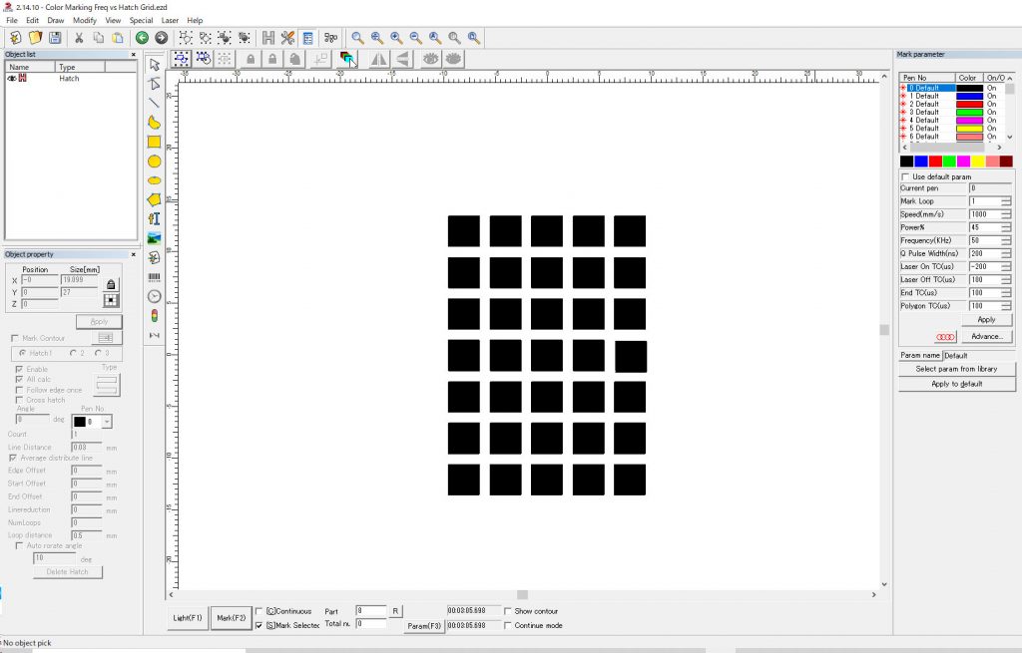Click the Frequency(KHz) stepper

tap(1006, 241)
